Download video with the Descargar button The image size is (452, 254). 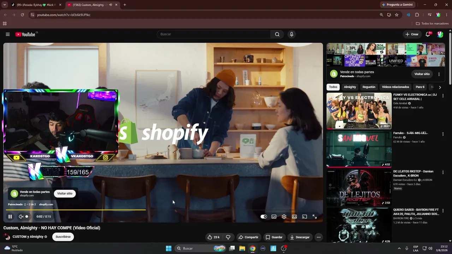pyautogui.click(x=299, y=237)
